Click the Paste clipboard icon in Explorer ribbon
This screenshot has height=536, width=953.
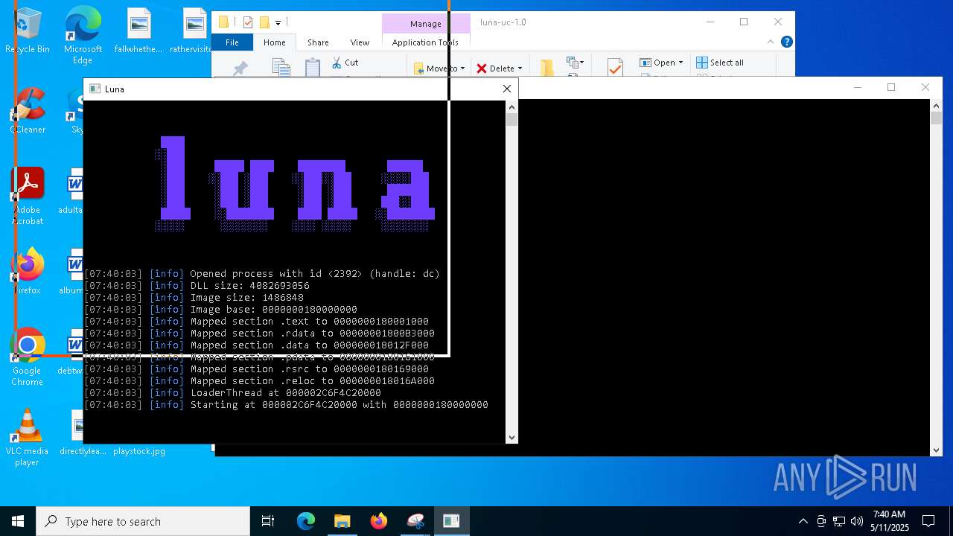coord(313,67)
